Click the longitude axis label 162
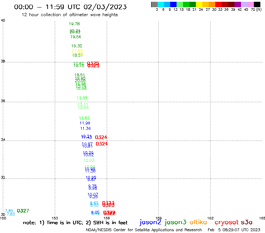The width and height of the screenshot is (265, 233). point(211,218)
